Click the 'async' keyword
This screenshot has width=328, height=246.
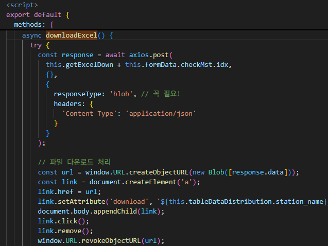coord(32,36)
